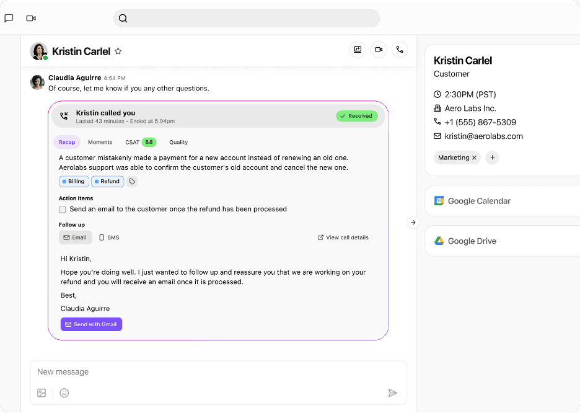
Task: Switch to the Moments tab
Action: [100, 142]
